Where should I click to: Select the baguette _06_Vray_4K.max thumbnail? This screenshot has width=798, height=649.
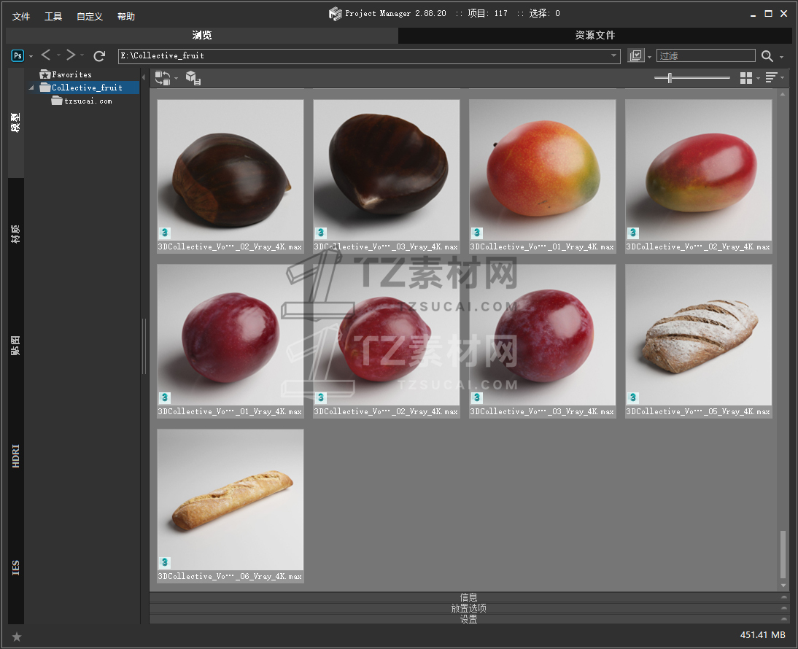pos(231,500)
